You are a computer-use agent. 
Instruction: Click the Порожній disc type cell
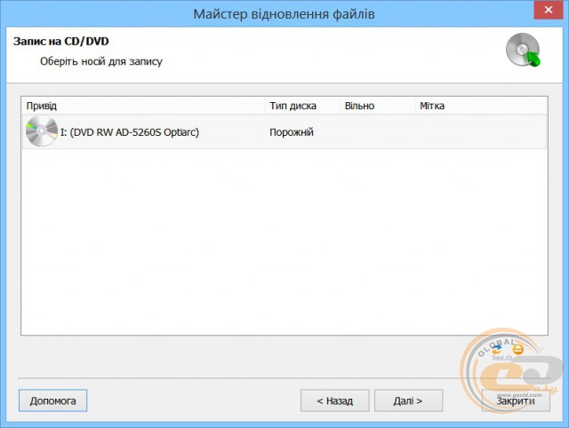292,132
